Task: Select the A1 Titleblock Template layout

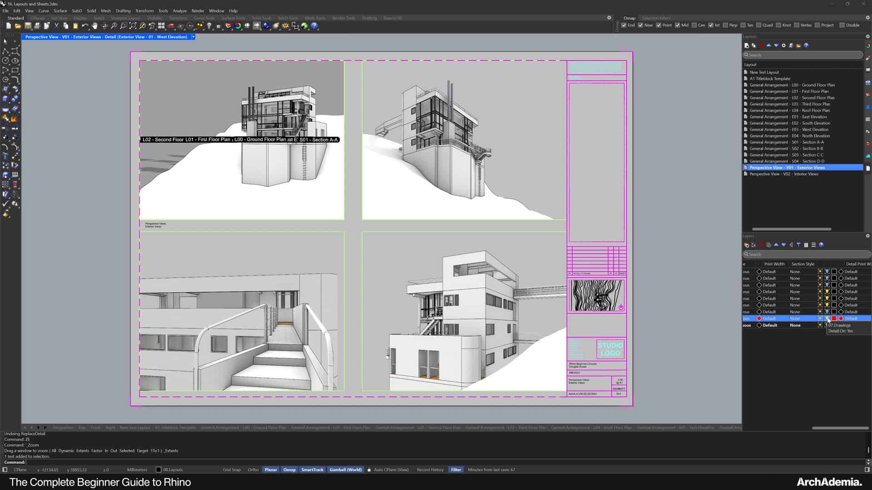Action: pyautogui.click(x=770, y=78)
